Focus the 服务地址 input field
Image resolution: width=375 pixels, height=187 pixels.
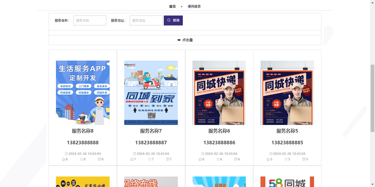146,20
